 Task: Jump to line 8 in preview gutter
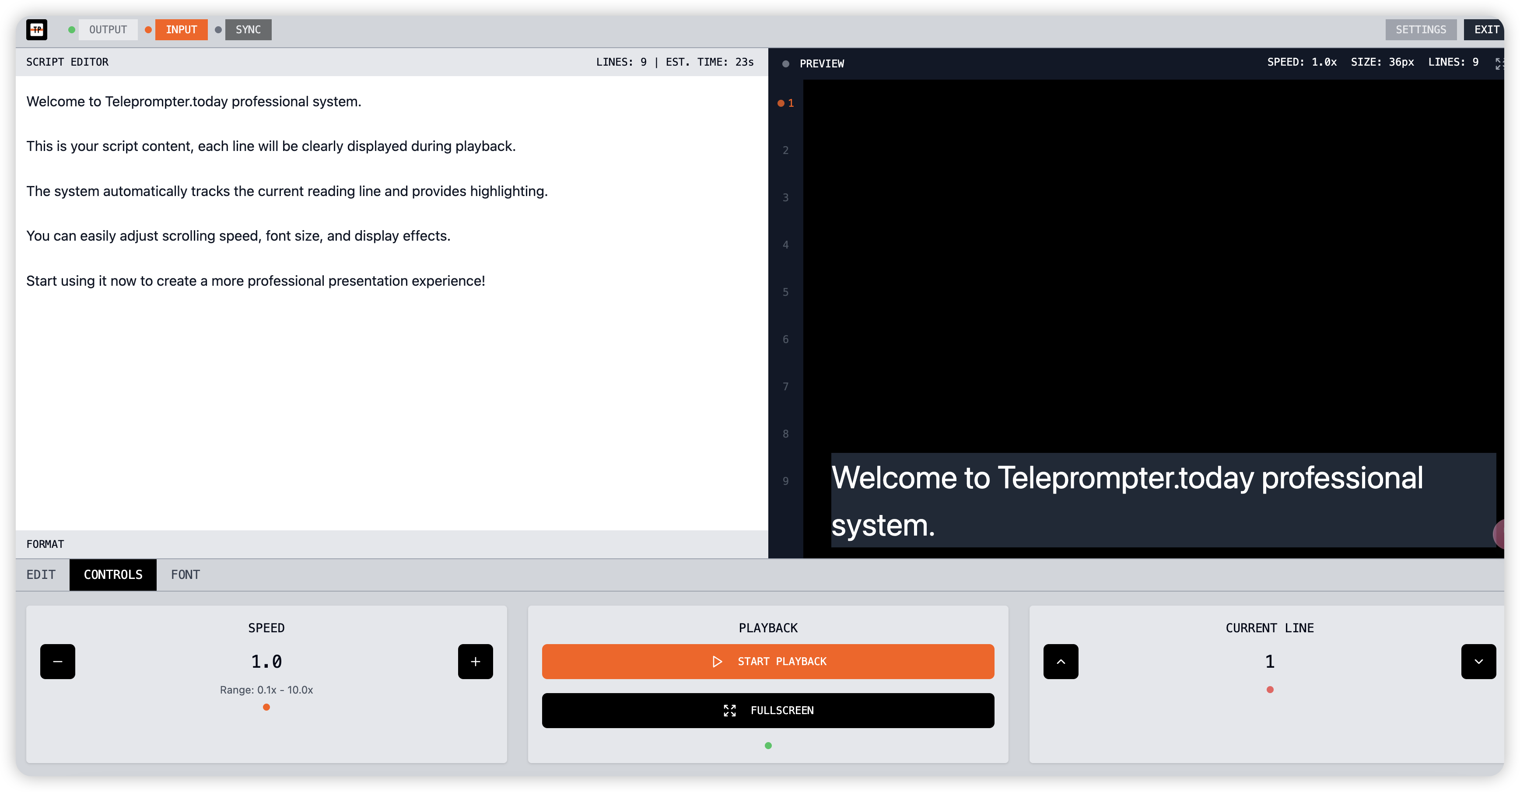click(x=785, y=433)
